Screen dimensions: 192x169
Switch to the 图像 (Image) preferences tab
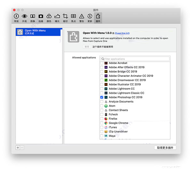[33, 18]
